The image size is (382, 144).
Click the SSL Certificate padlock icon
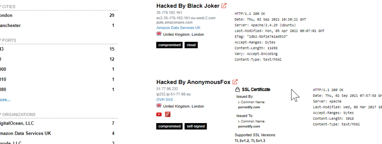(x=238, y=90)
